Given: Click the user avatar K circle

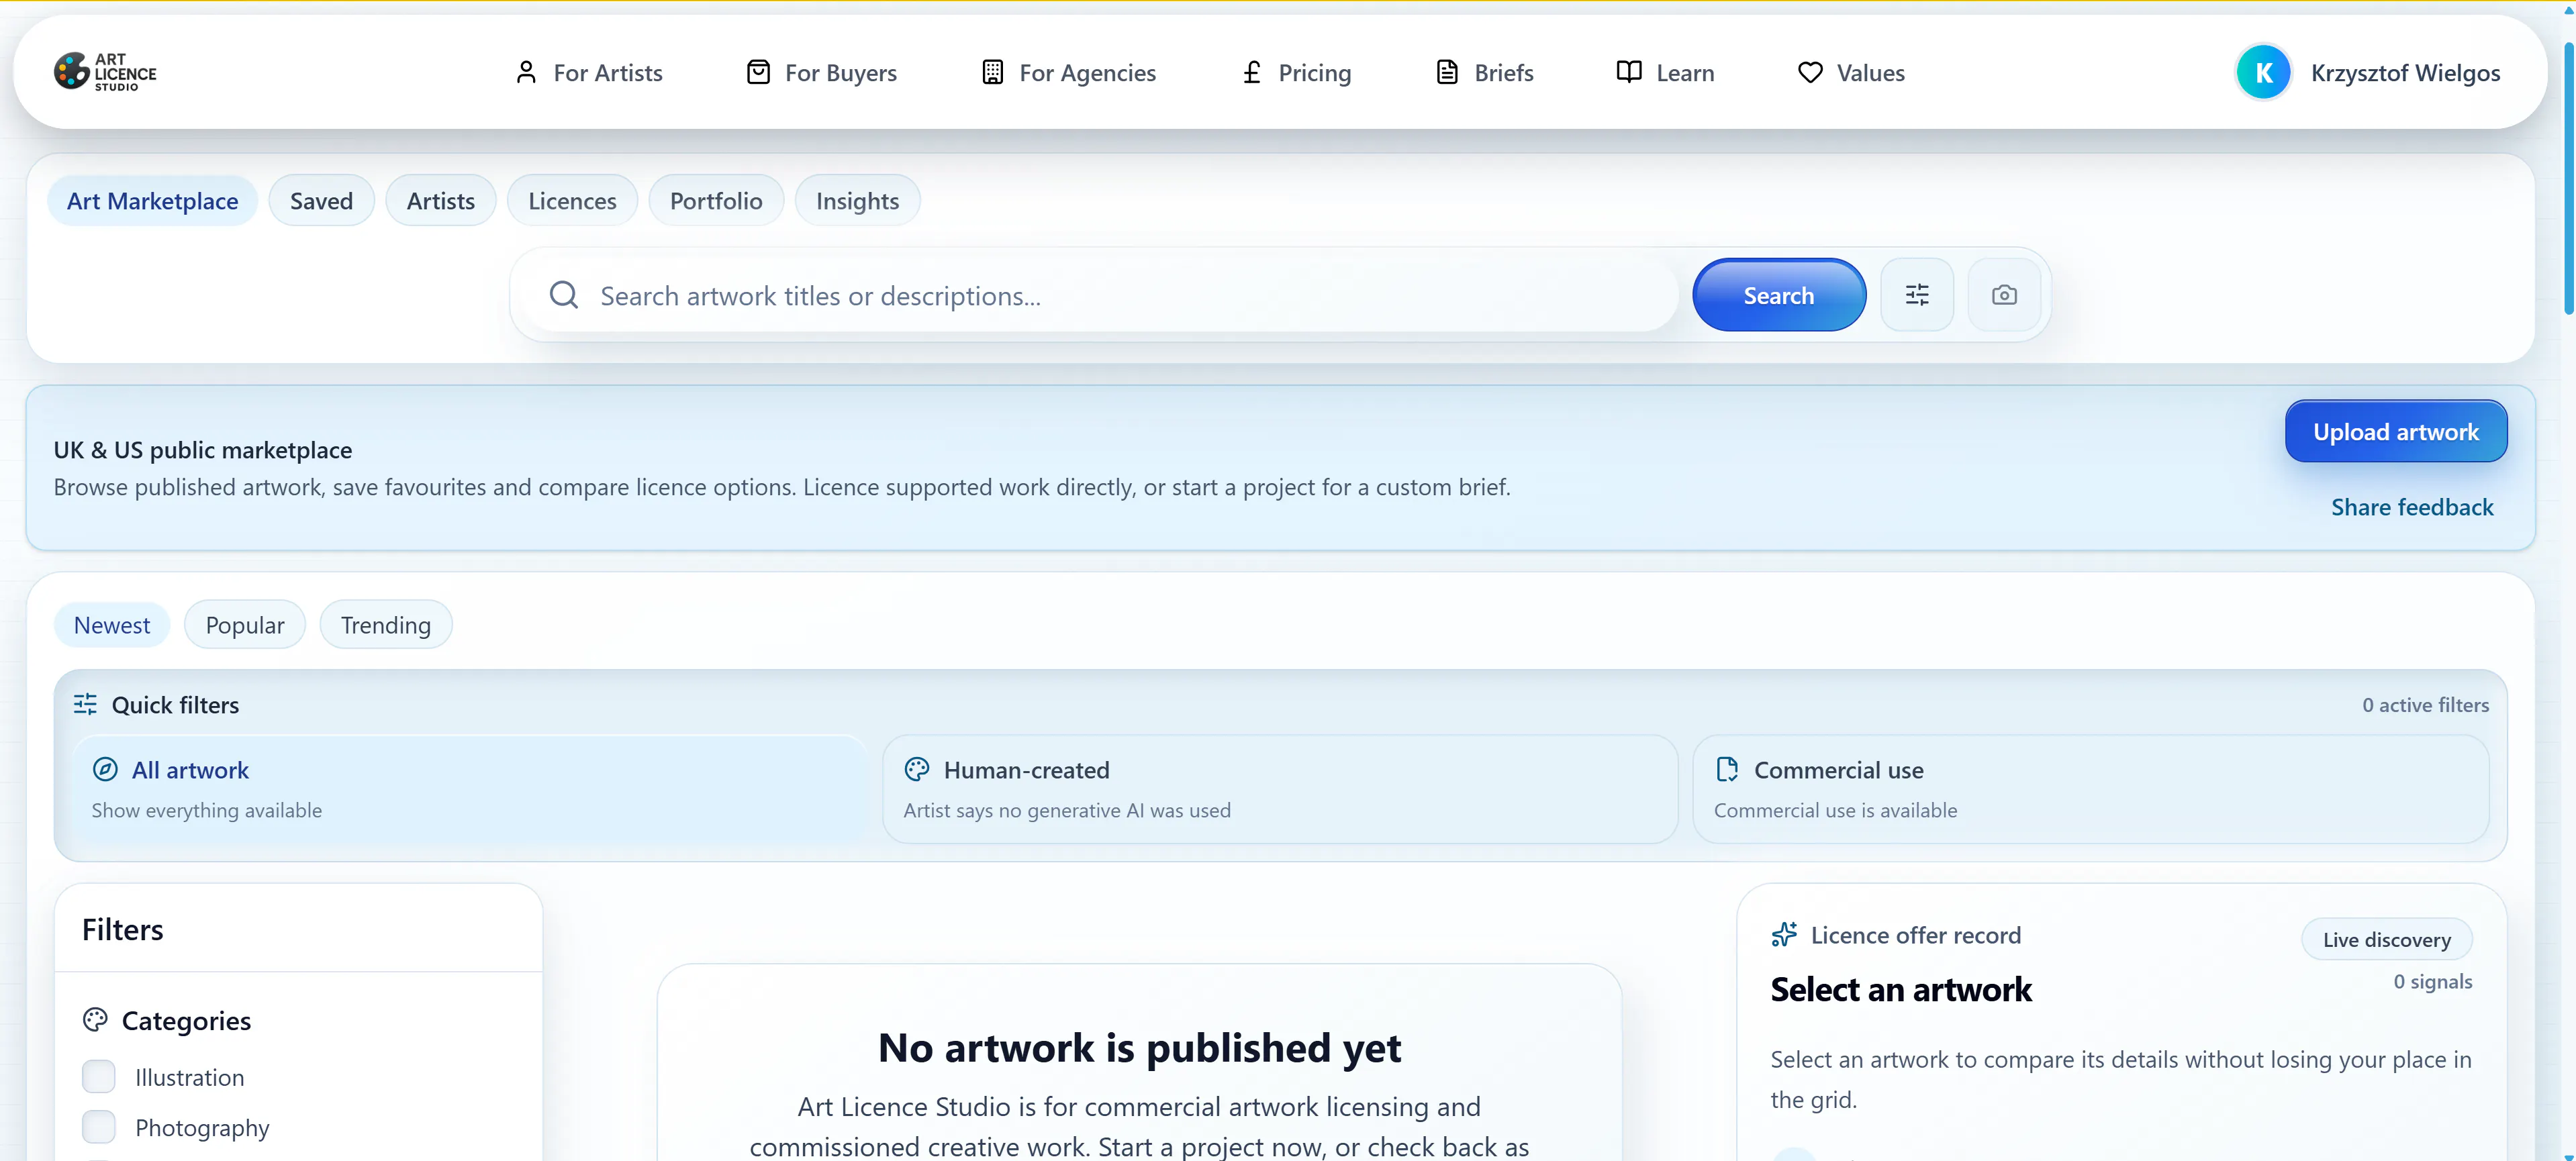Looking at the screenshot, I should (x=2263, y=72).
